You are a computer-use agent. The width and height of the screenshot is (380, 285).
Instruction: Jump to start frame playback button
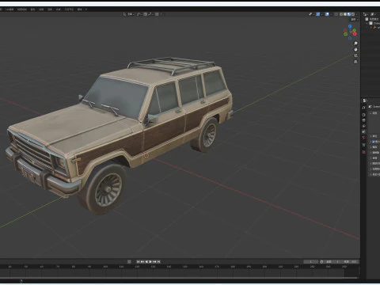click(138, 261)
